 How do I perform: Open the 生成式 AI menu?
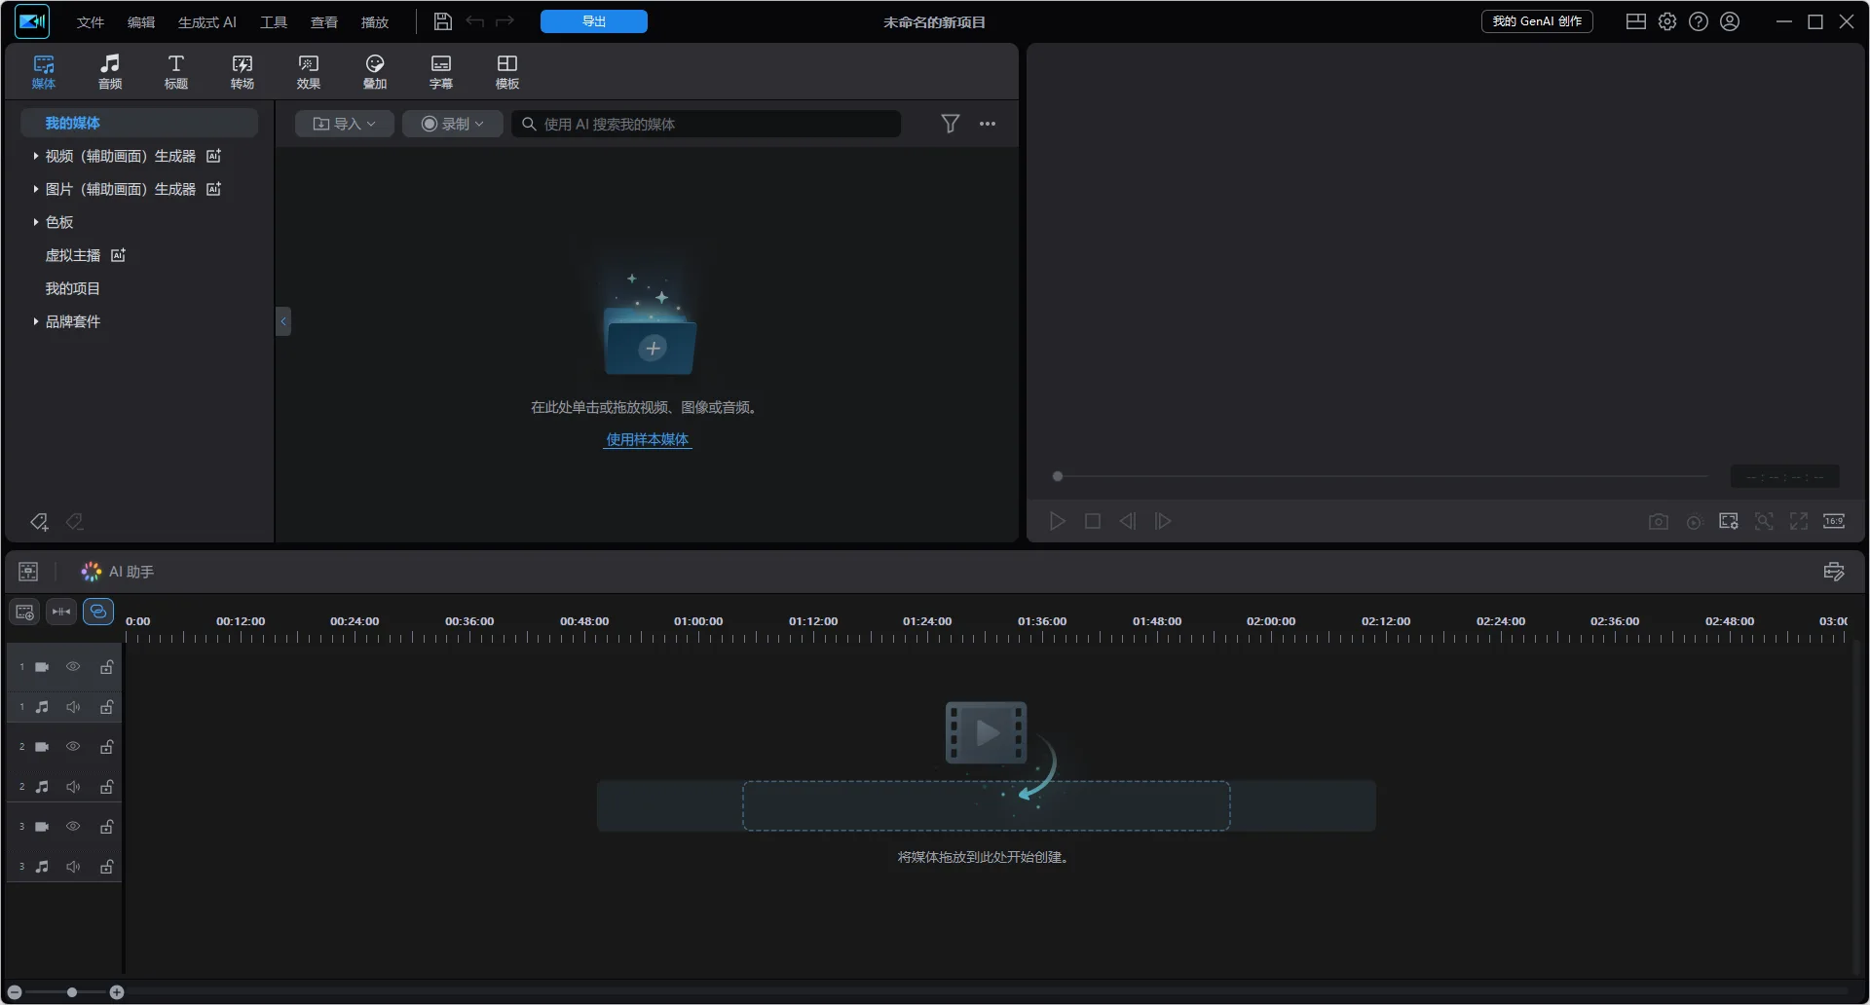207,21
